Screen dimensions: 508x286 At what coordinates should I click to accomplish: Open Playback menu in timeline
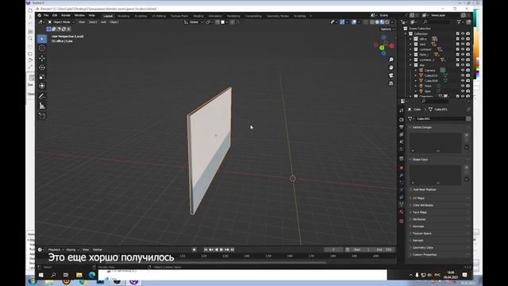tap(56, 249)
